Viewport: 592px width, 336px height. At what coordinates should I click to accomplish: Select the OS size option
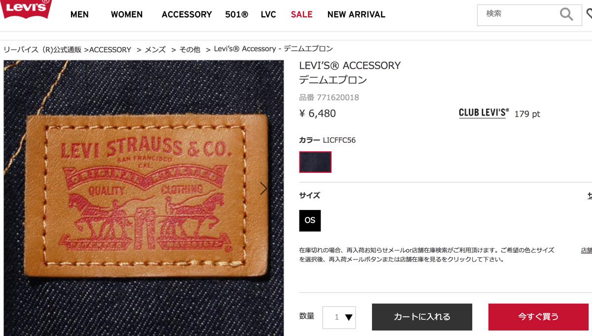pos(310,220)
